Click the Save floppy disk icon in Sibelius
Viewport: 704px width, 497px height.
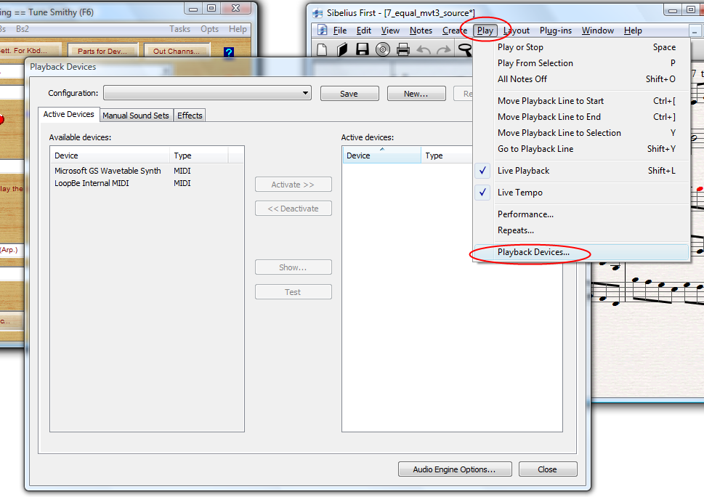[363, 49]
